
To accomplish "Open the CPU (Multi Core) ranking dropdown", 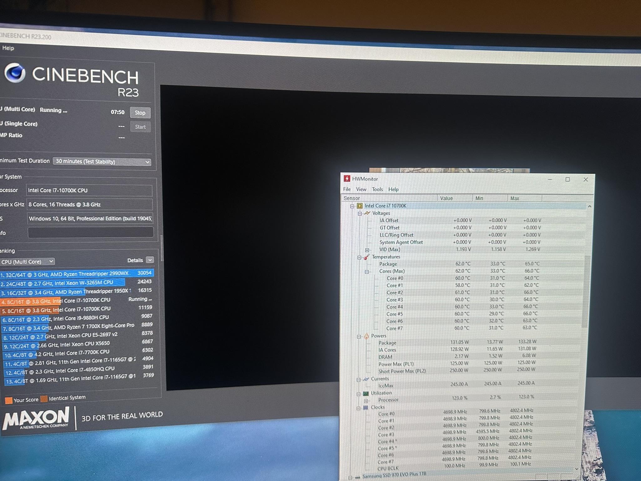I will 27,261.
